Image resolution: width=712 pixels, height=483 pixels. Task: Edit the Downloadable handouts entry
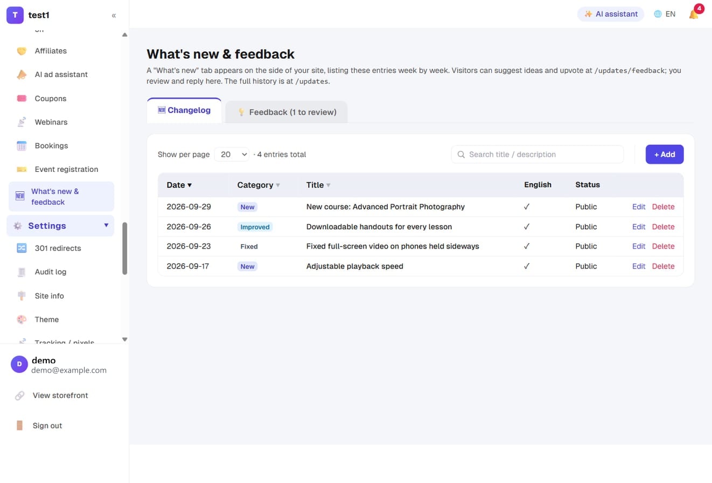coord(639,227)
